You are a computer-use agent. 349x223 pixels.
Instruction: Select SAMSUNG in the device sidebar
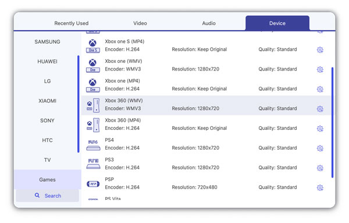tap(48, 42)
